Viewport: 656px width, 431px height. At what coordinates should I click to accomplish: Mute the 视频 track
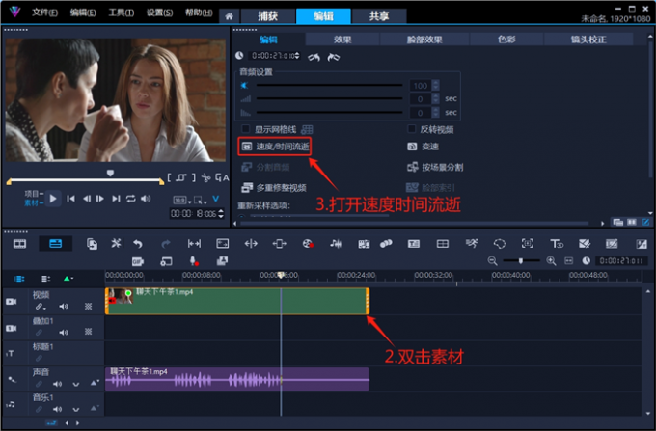point(63,307)
